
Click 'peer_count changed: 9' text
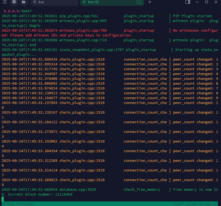tap(196, 98)
